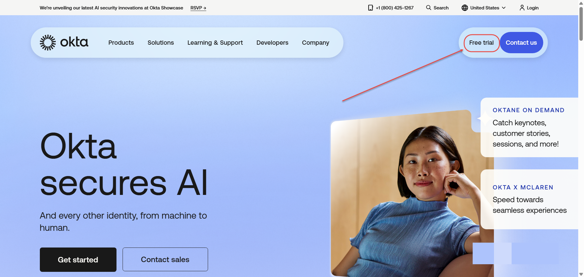
Task: Open the Developers menu
Action: pyautogui.click(x=272, y=43)
